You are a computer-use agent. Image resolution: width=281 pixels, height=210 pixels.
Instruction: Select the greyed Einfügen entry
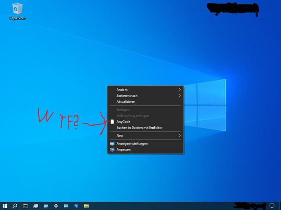[x=145, y=110]
